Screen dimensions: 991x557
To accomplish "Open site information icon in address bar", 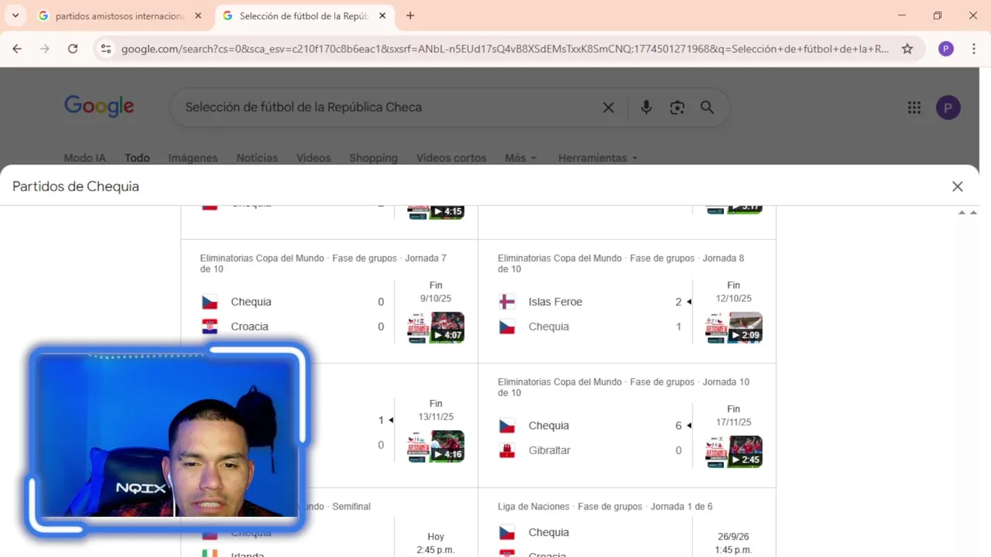I will point(106,49).
